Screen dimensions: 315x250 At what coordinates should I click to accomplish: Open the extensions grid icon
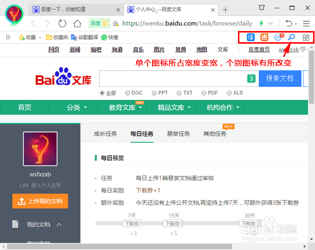[306, 37]
